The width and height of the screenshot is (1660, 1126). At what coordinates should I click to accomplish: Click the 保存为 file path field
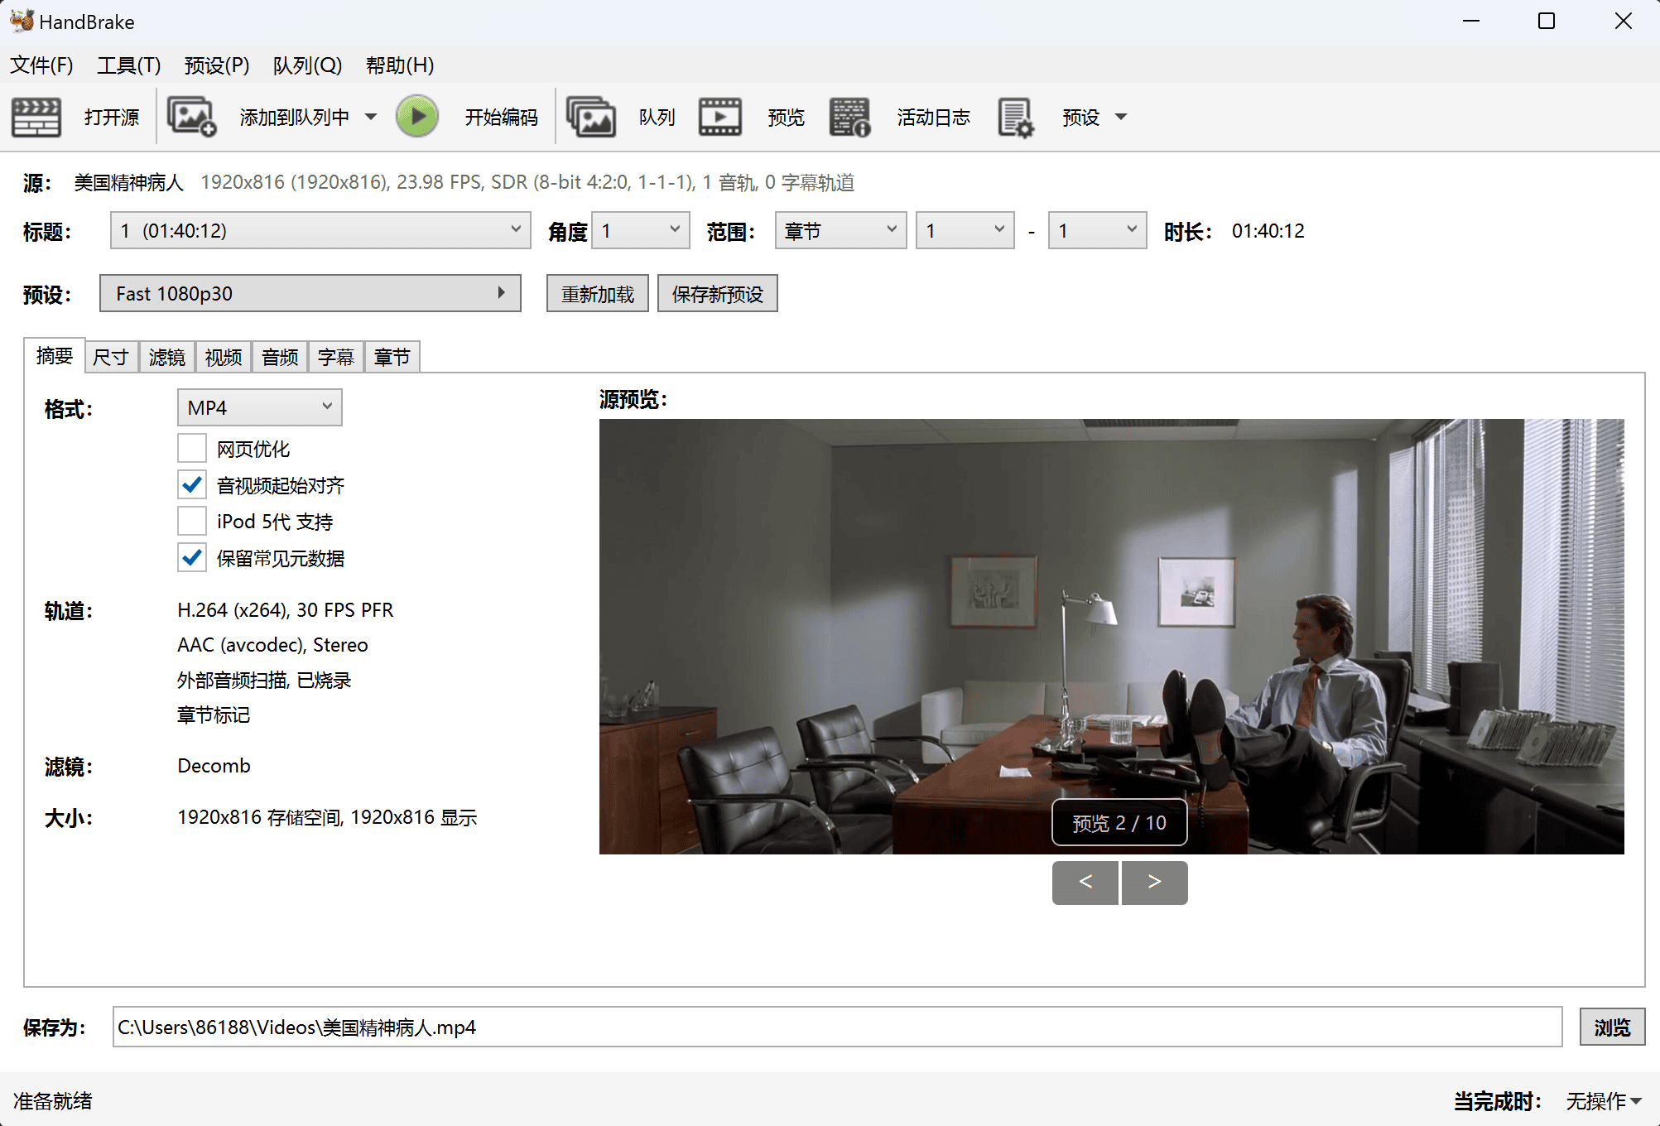(837, 1027)
